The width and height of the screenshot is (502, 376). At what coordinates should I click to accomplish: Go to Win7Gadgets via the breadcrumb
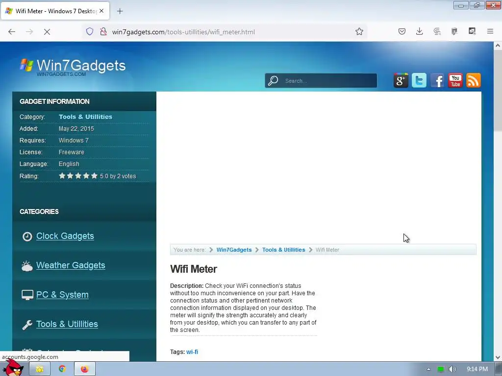tap(234, 250)
